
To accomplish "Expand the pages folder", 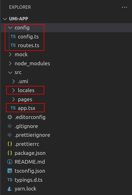I will tap(14, 99).
